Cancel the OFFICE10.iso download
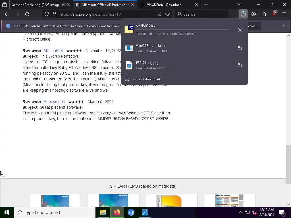291x218 pixels. tap(240, 30)
